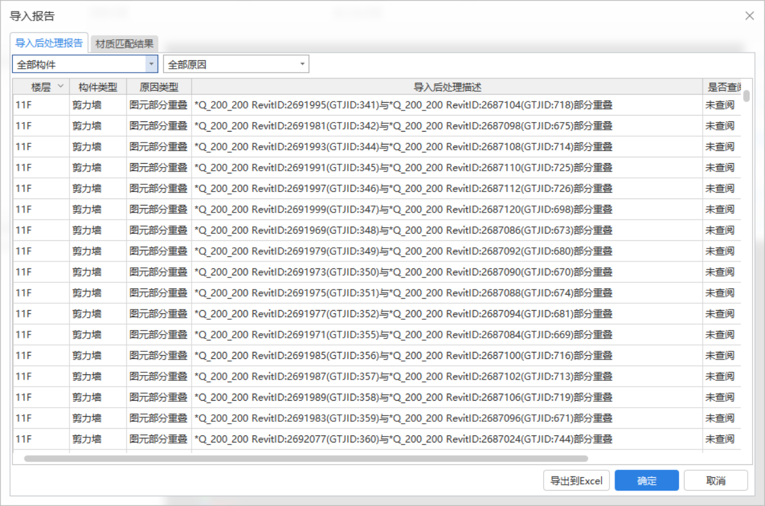Click 图元部分重叠 cell in the GTJID:348 row
The width and height of the screenshot is (765, 506).
[x=159, y=231]
